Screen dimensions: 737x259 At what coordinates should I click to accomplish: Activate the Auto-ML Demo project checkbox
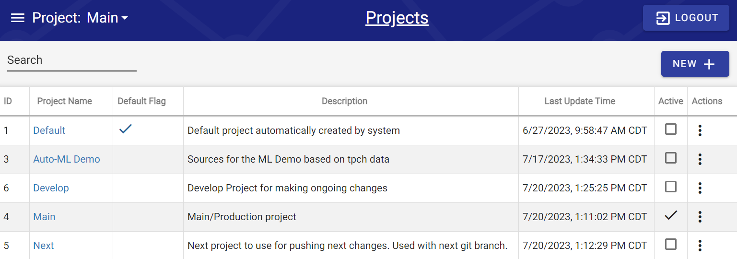coord(671,158)
